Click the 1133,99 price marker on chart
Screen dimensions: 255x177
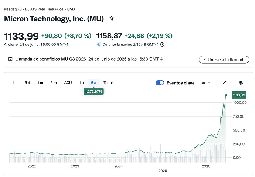239,95
